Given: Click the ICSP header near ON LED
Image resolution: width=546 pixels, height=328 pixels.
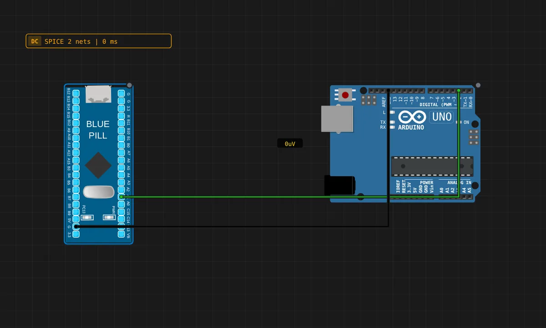Looking at the screenshot, I should pyautogui.click(x=474, y=137).
